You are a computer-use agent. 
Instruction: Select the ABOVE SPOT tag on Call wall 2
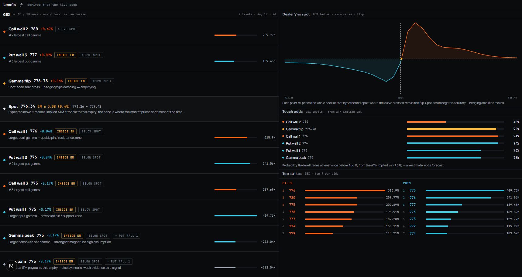coord(67,29)
